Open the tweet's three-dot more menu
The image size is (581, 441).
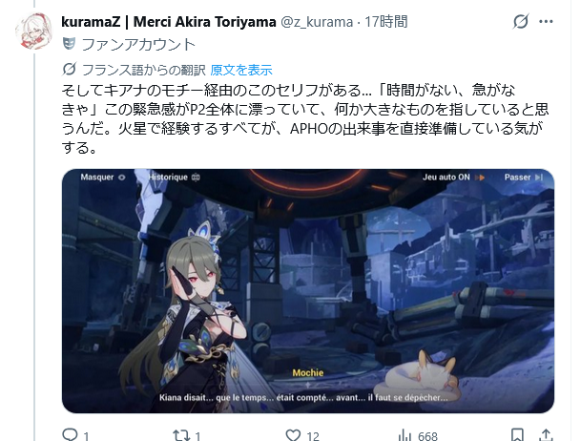coord(546,22)
